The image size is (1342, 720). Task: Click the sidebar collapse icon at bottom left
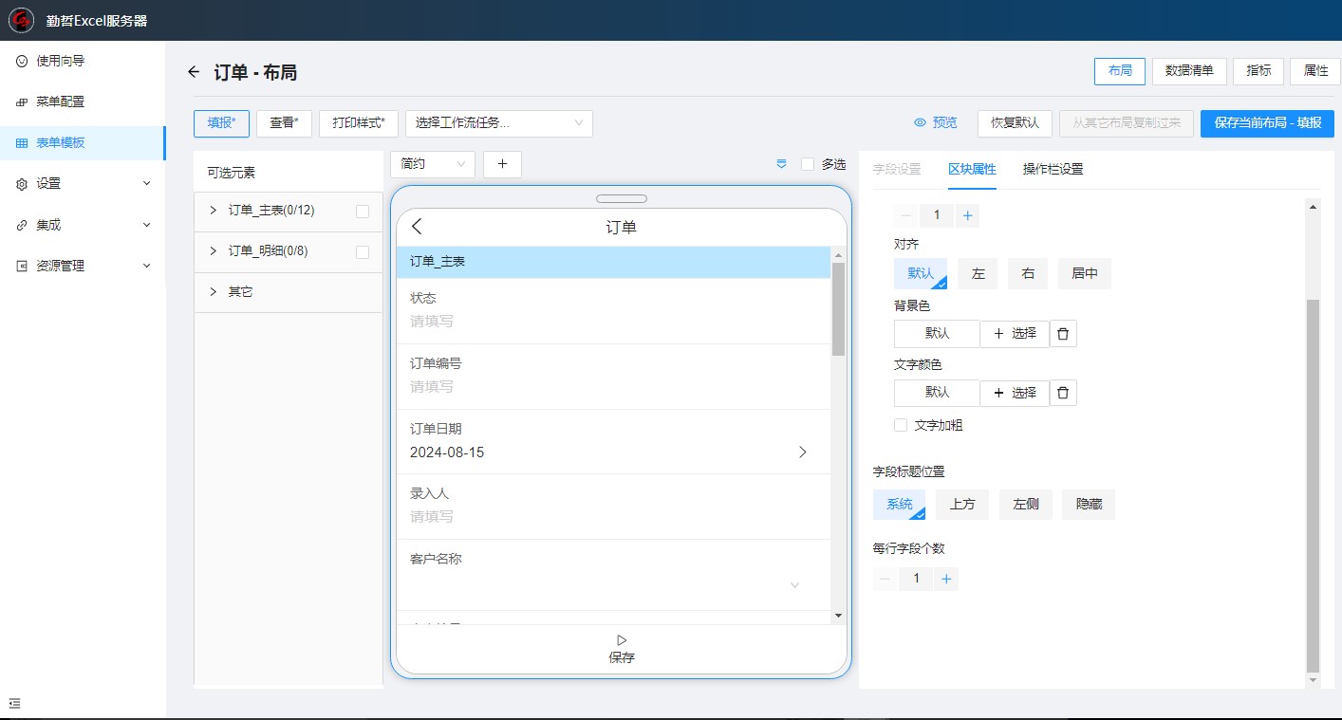tap(14, 704)
